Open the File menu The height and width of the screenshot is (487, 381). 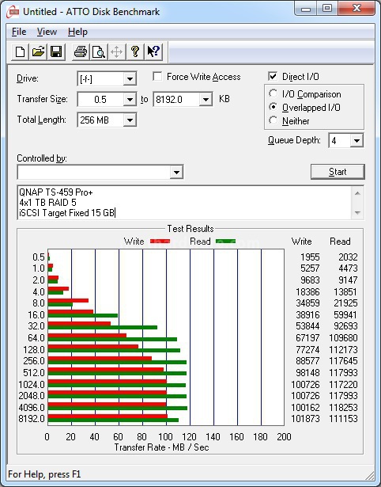[x=19, y=32]
